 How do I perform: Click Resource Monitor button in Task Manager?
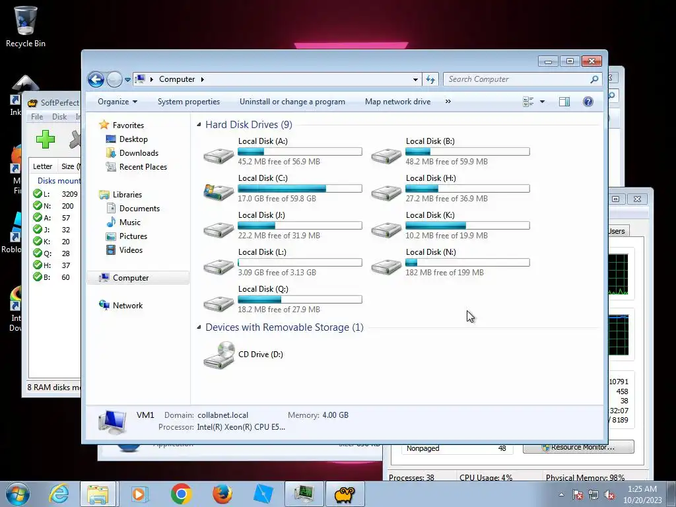click(x=578, y=447)
